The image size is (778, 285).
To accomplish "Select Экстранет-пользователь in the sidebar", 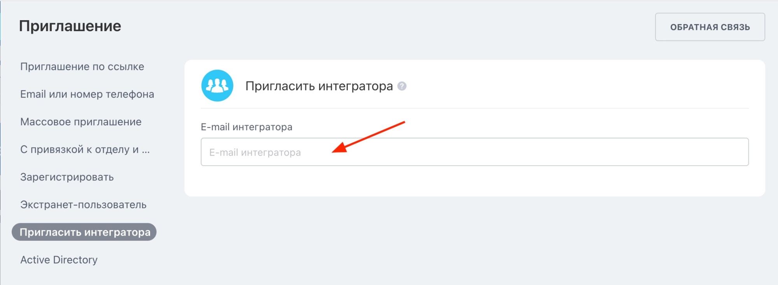I will pos(83,205).
